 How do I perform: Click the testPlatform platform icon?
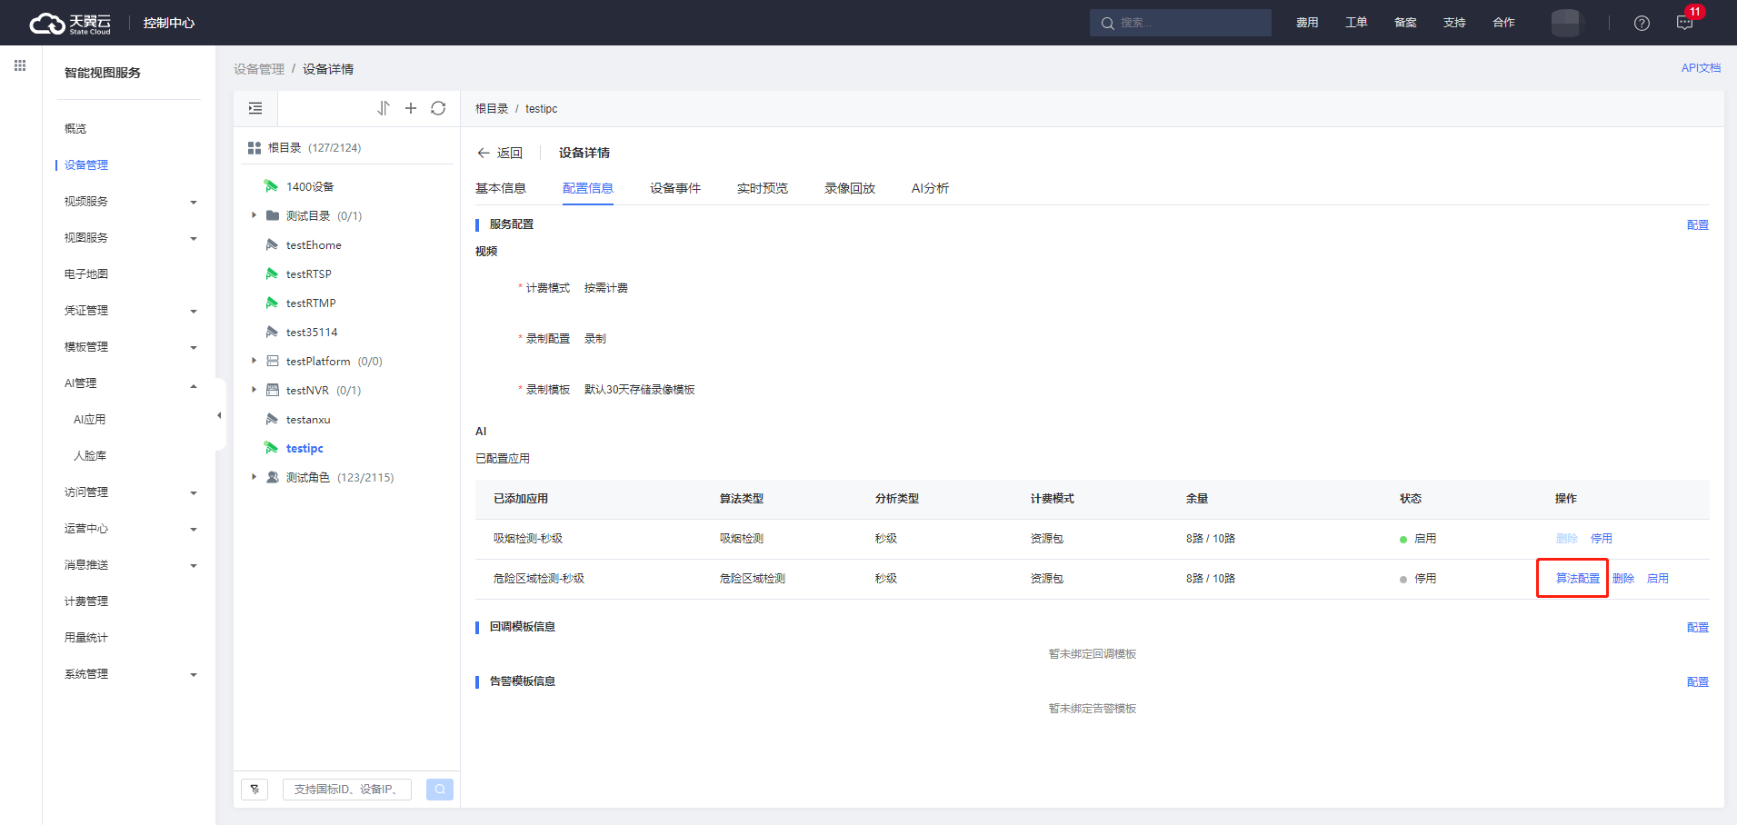pos(272,361)
